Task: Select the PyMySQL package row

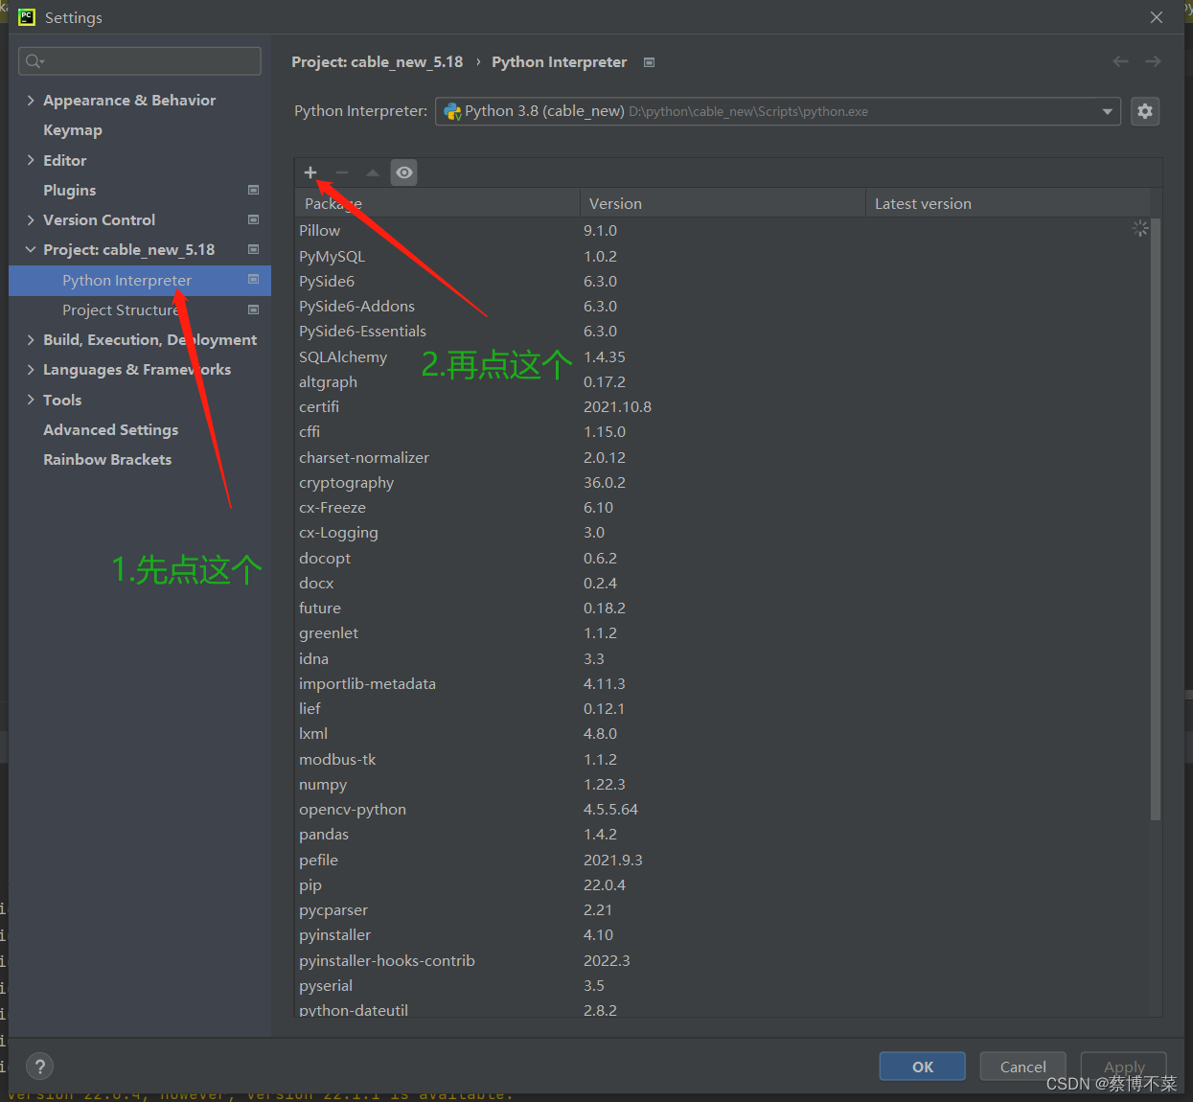Action: click(723, 256)
